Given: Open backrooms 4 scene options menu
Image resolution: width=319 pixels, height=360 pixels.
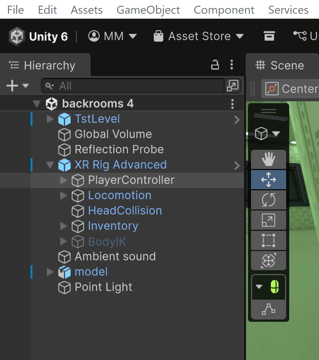Looking at the screenshot, I should click(x=233, y=104).
